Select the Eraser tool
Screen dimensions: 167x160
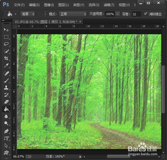6,102
